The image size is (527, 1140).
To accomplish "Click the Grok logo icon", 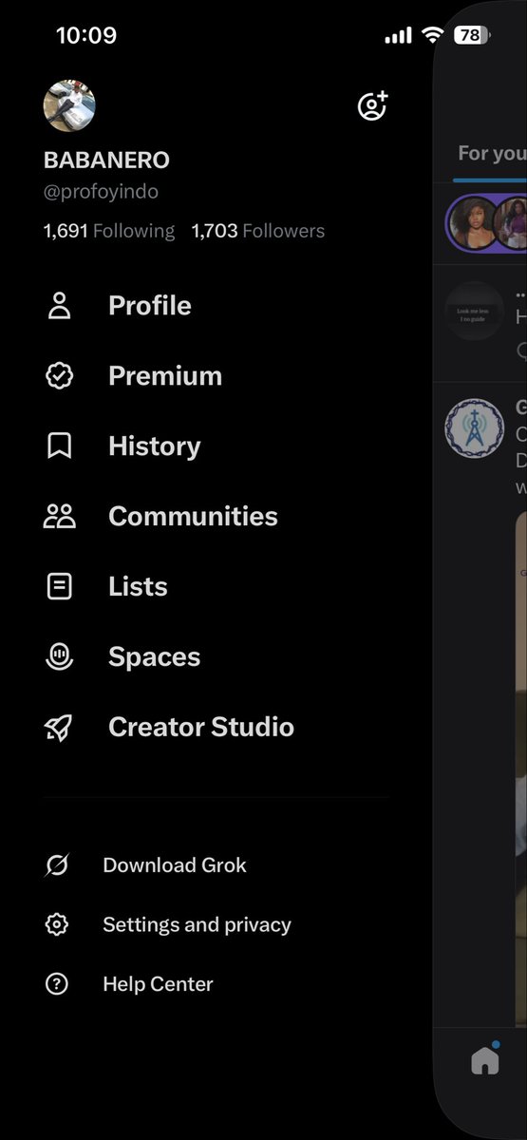I will click(57, 865).
